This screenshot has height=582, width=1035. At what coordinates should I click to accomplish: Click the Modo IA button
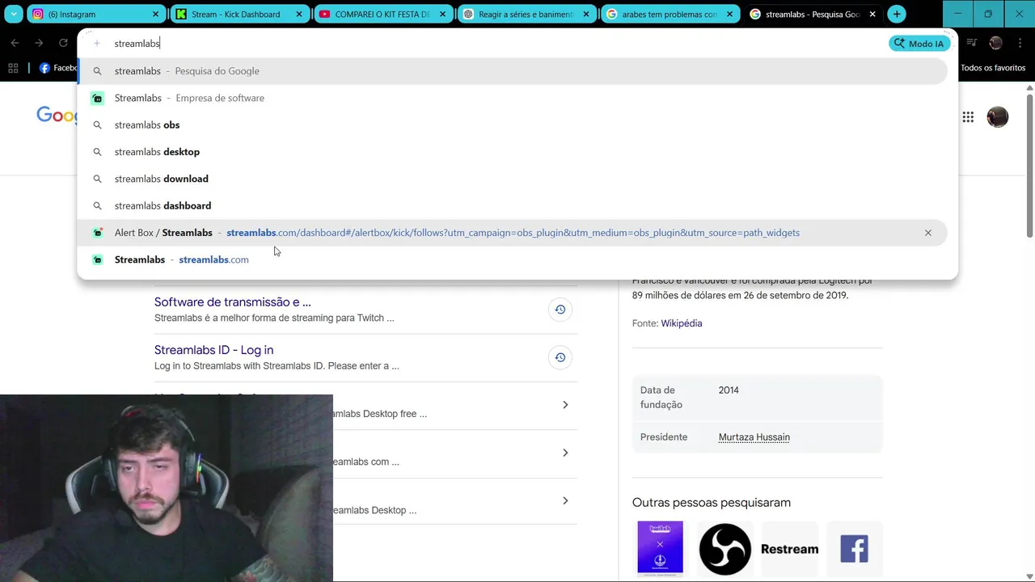click(919, 44)
